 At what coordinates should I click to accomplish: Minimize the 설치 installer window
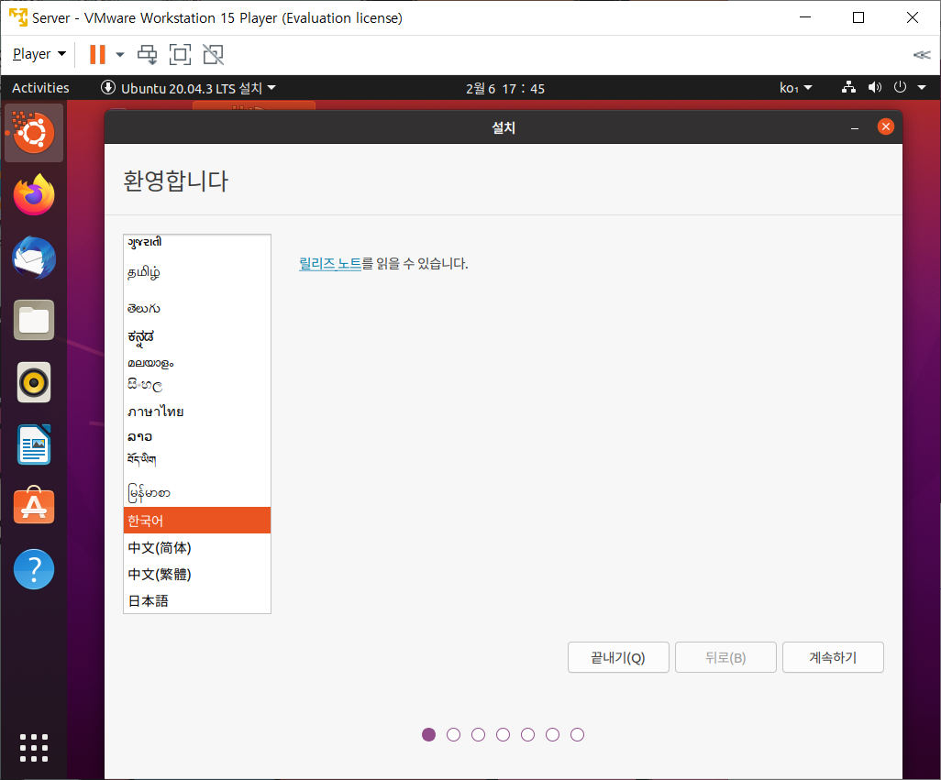(x=855, y=127)
